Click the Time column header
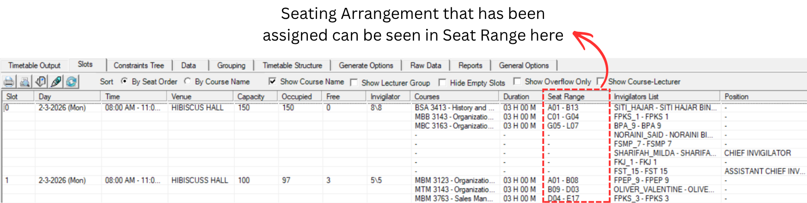This screenshot has width=807, height=203. [134, 96]
